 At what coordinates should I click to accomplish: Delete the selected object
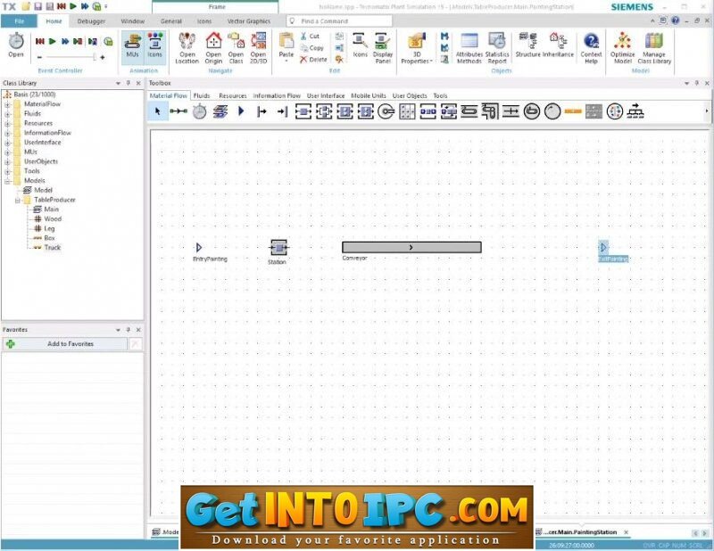313,59
